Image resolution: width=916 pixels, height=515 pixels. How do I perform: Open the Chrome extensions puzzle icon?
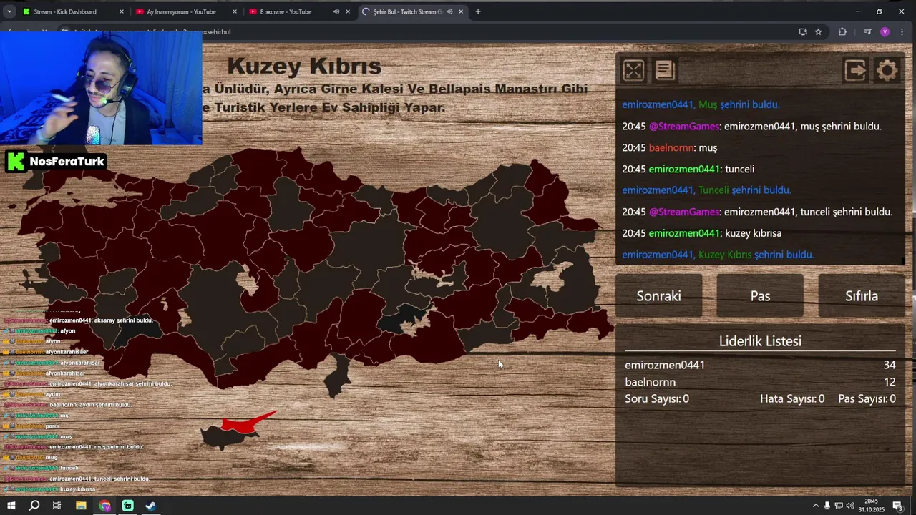(x=842, y=31)
